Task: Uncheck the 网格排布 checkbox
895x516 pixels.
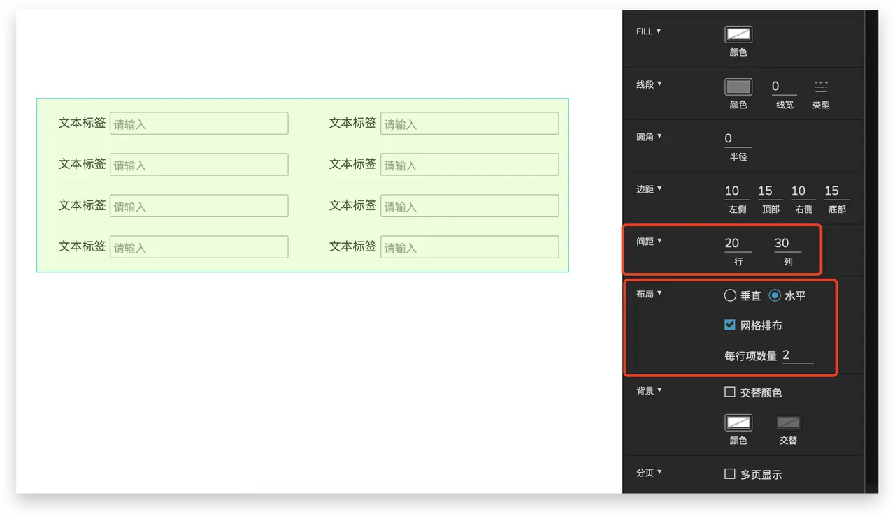Action: 730,325
